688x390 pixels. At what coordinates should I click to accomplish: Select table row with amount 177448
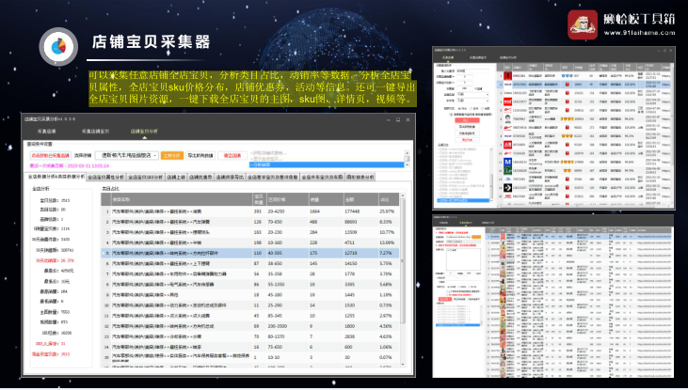click(x=250, y=211)
